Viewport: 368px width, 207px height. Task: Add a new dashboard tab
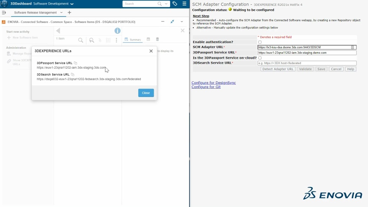[x=69, y=13]
